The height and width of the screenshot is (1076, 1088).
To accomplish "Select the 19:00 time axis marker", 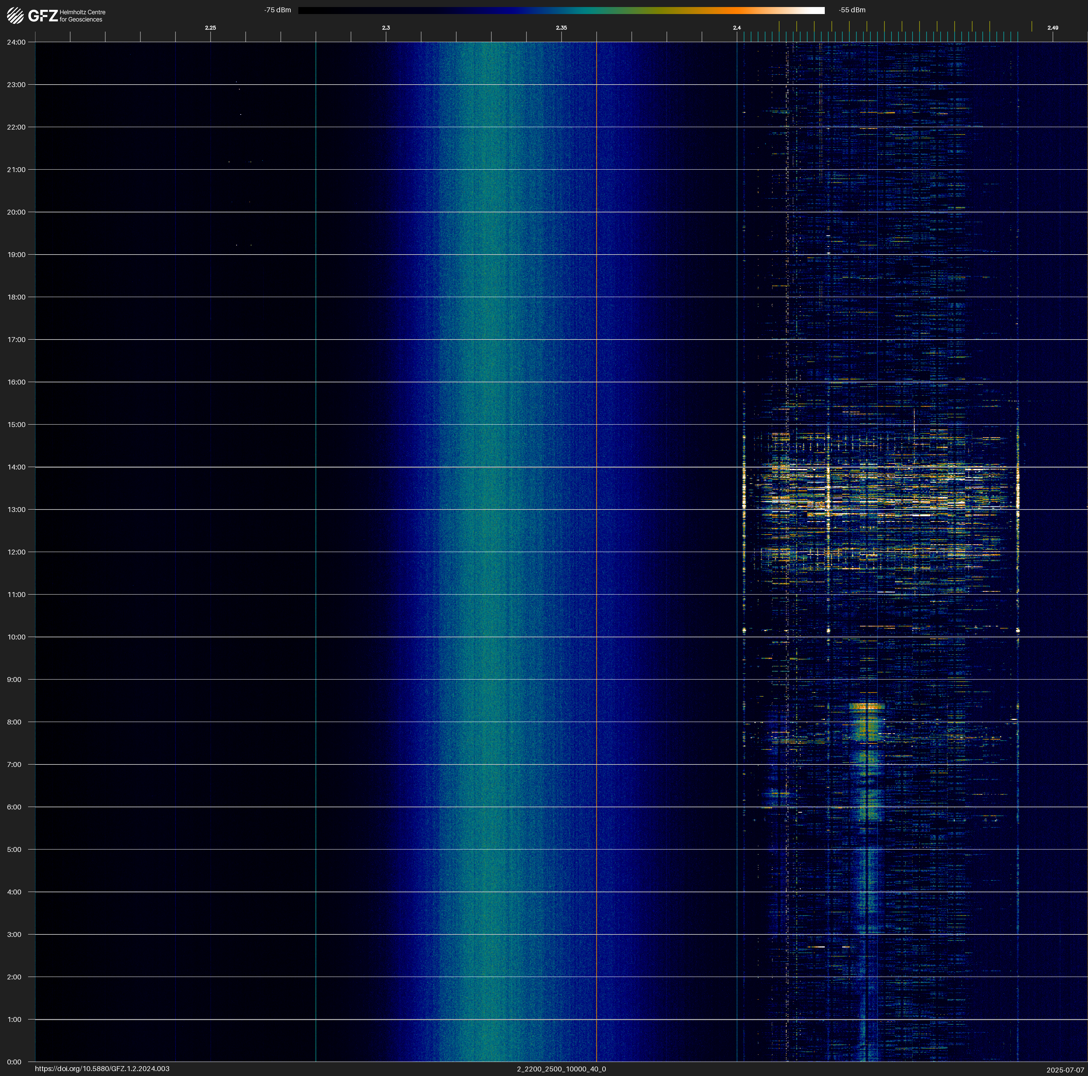I will 16,255.
